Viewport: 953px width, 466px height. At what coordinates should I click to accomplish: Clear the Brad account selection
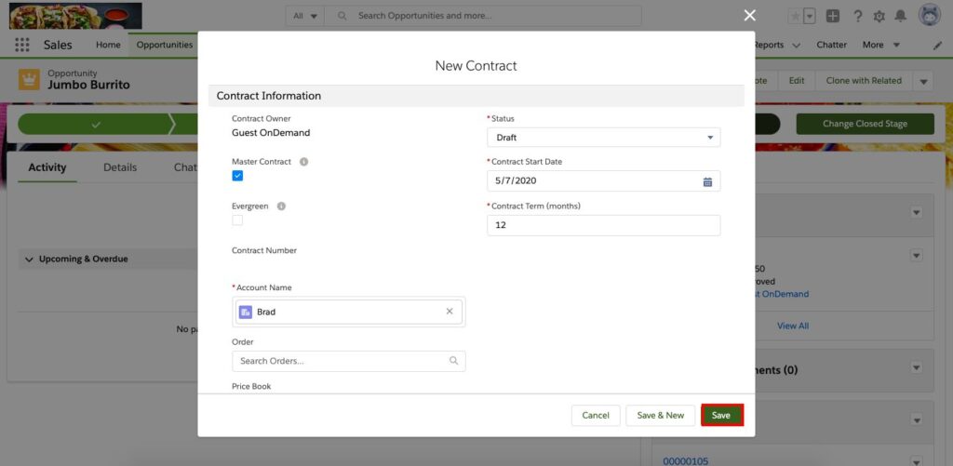click(x=450, y=312)
